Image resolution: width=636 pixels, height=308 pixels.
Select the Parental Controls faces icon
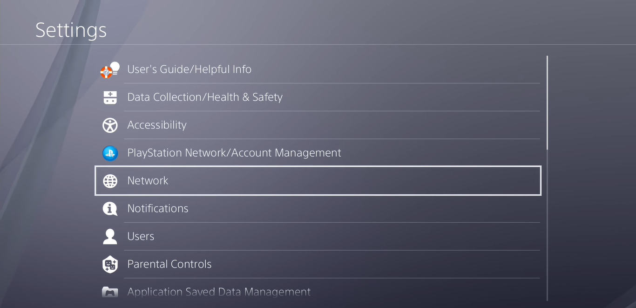110,264
